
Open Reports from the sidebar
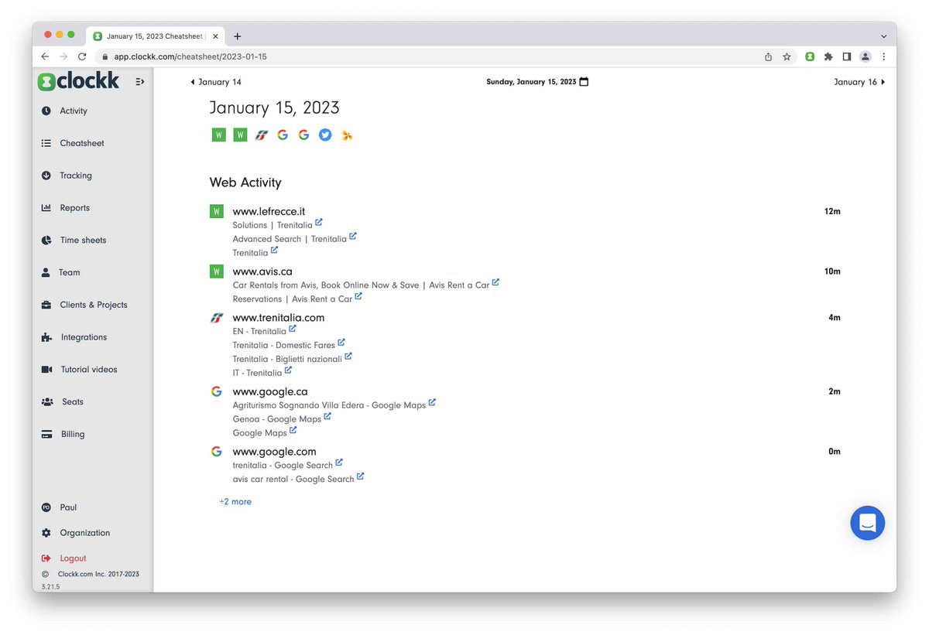coord(75,208)
